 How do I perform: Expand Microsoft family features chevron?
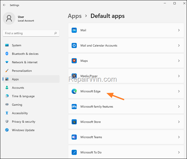point(179,106)
